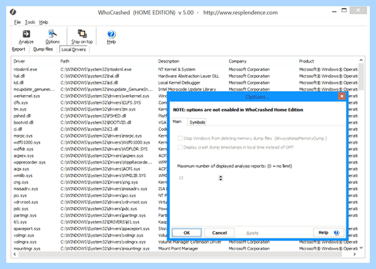This screenshot has height=269, width=376.
Task: Click the OK button
Action: coord(187,233)
